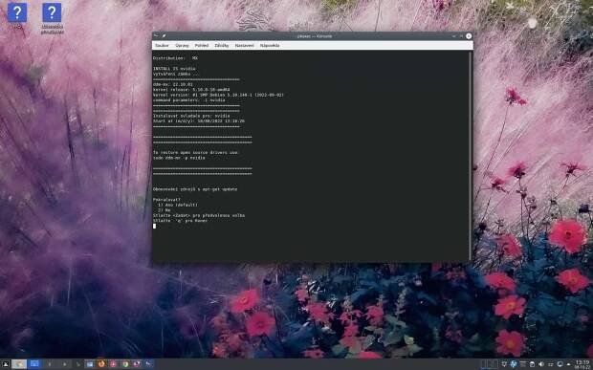Click the display monitor icon in system tray
The image size is (593, 370).
[x=560, y=364]
